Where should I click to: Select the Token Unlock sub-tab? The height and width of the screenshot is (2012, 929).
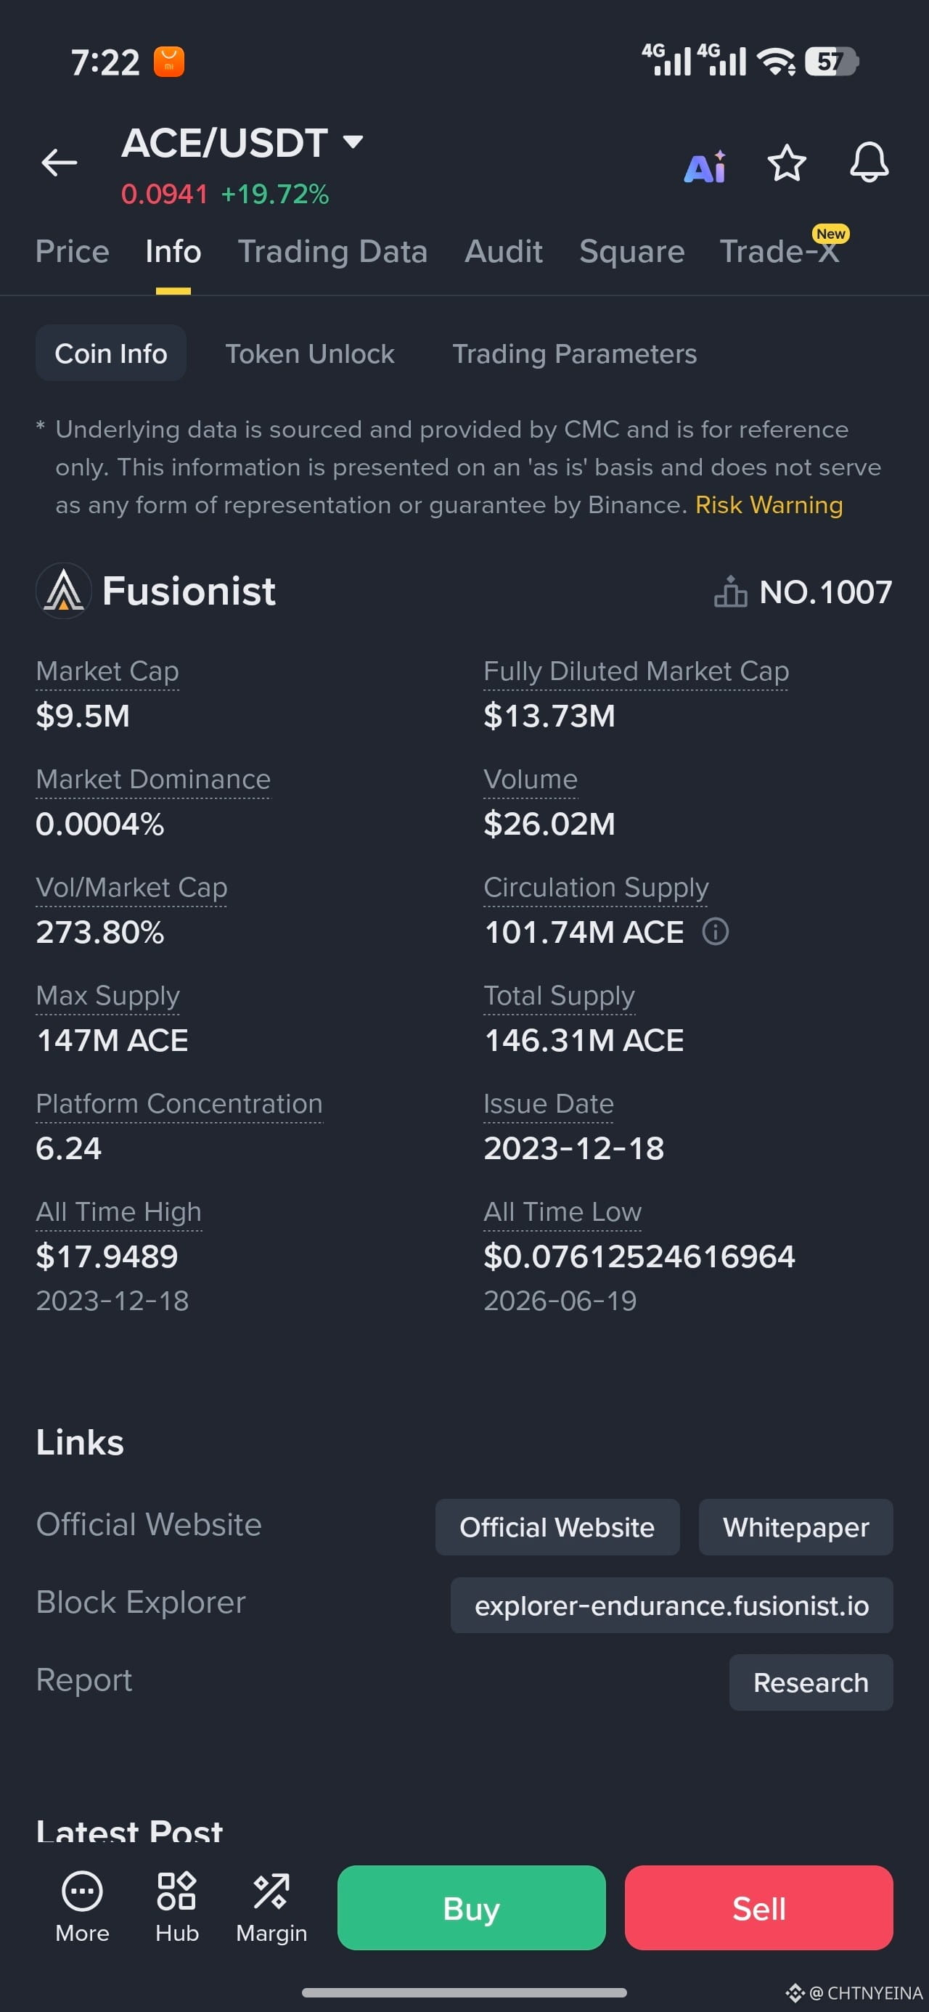coord(309,353)
